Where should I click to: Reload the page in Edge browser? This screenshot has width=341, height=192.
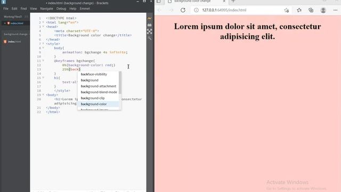click(183, 10)
